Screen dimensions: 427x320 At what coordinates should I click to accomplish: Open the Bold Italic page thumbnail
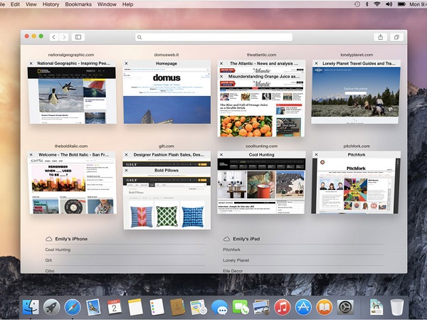tap(72, 186)
